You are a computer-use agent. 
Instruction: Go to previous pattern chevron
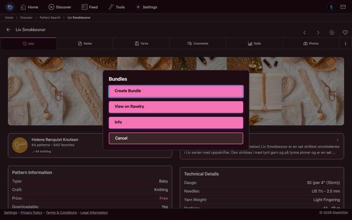coord(304,33)
